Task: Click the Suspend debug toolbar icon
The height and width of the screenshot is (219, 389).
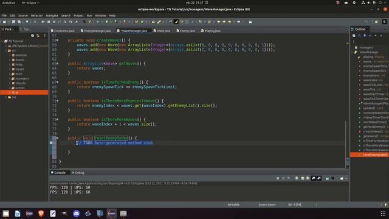Action: pyautogui.click(x=49, y=22)
